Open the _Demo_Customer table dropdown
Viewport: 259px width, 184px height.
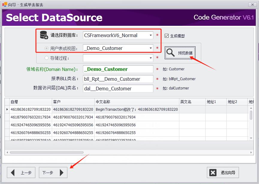151,48
